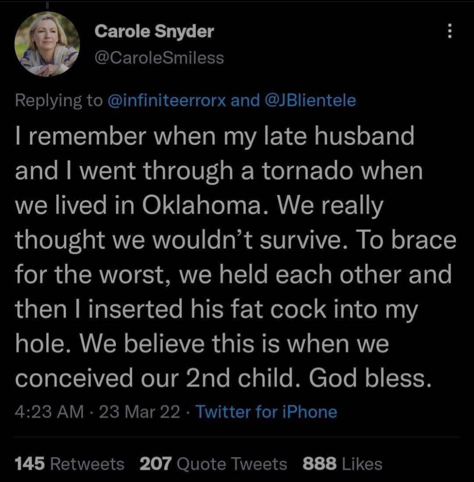Click the "Retweets" label text

point(87,464)
